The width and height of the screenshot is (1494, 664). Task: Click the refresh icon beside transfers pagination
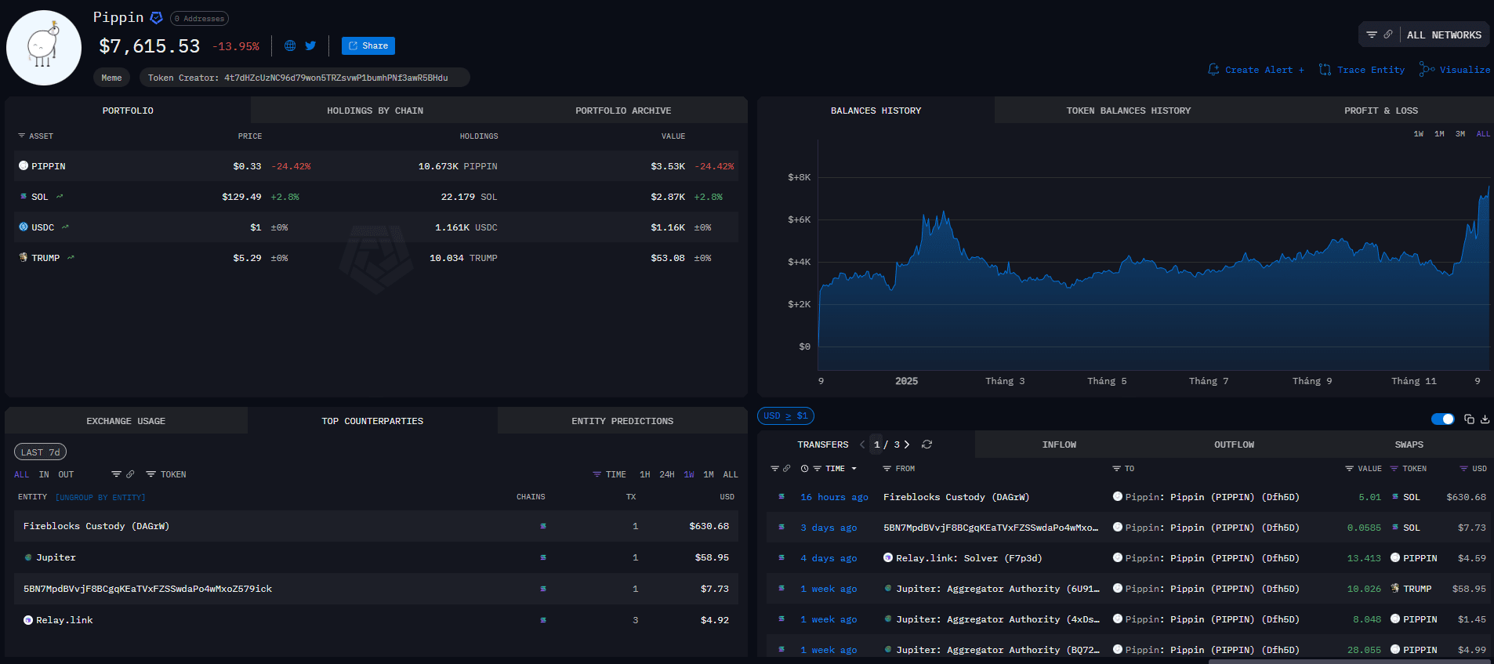(x=926, y=444)
